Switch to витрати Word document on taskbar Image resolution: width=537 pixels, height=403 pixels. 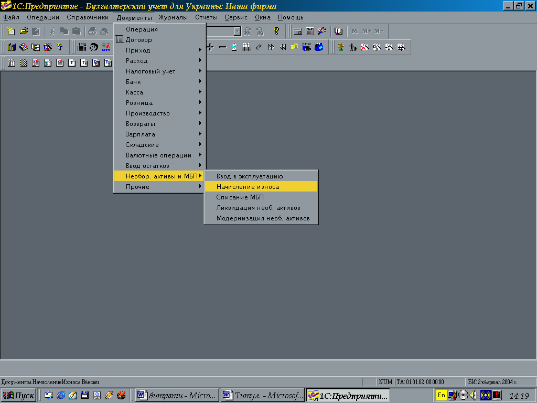coord(177,396)
